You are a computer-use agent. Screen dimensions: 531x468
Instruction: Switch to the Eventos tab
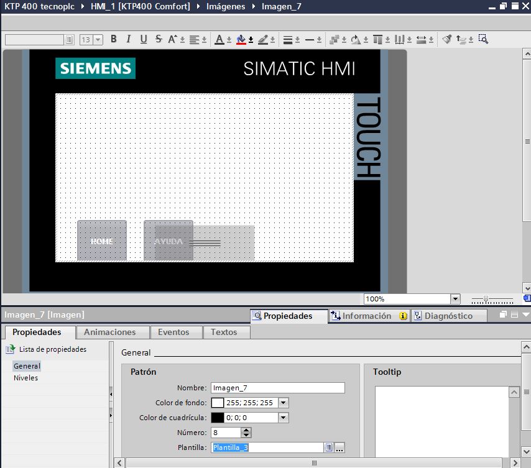coord(173,332)
